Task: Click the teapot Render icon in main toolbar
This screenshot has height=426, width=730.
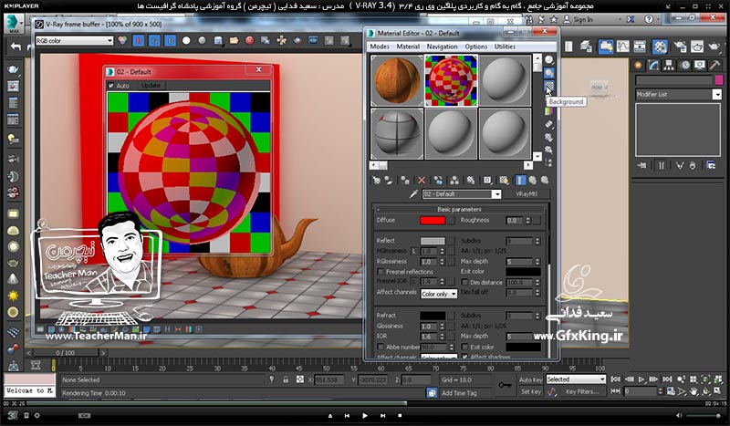Action: [x=714, y=47]
